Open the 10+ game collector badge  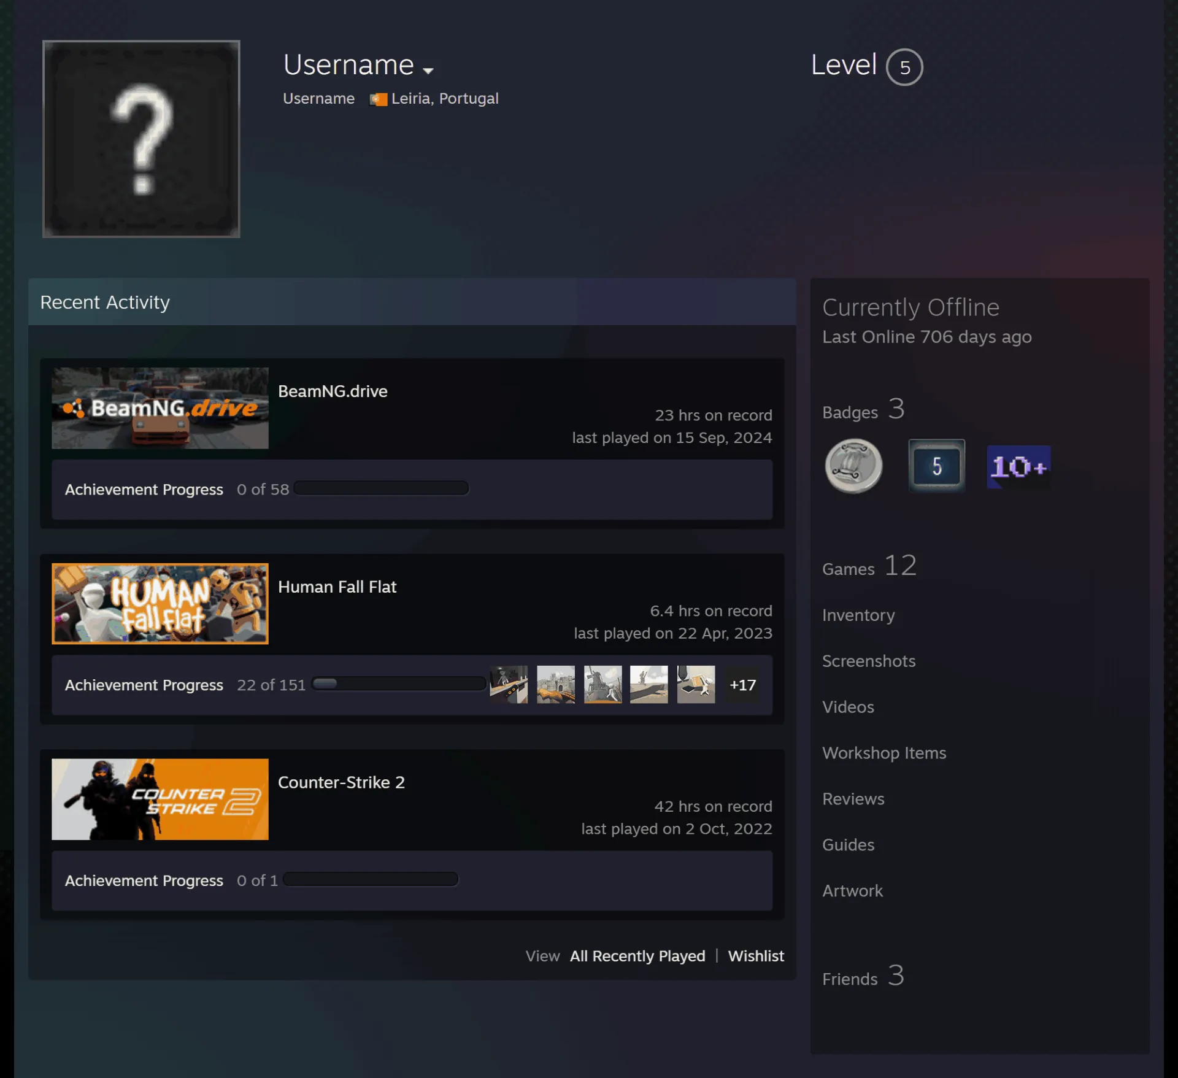[x=1018, y=467]
